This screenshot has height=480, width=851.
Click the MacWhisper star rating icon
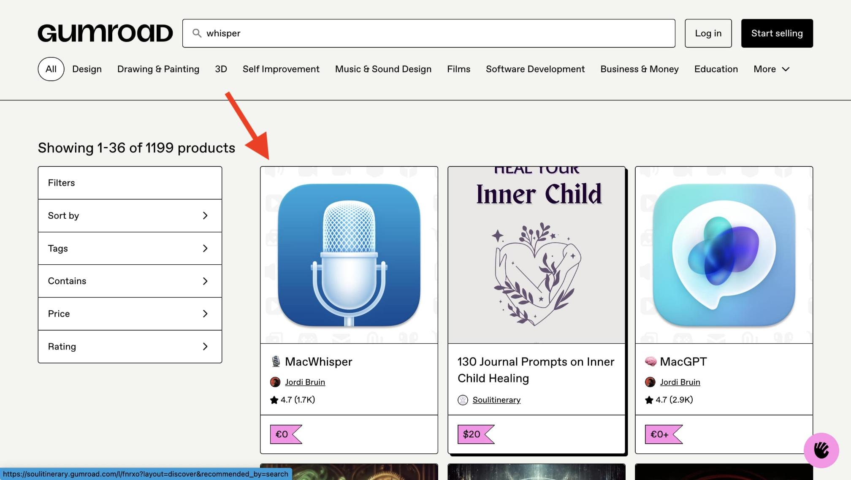pyautogui.click(x=274, y=400)
